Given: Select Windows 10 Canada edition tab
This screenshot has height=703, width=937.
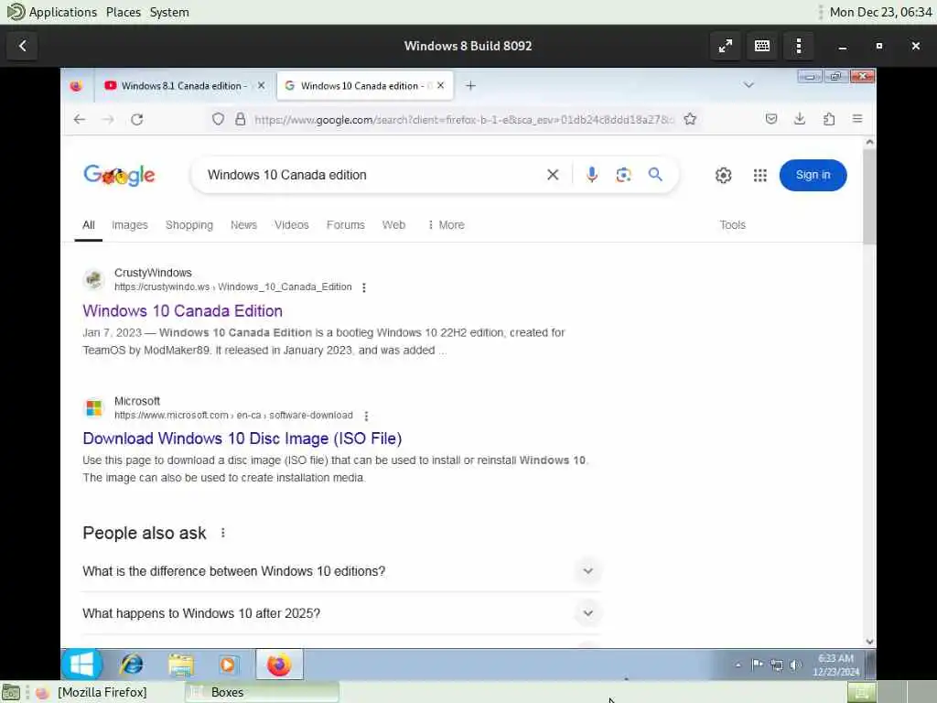Looking at the screenshot, I should (x=364, y=85).
